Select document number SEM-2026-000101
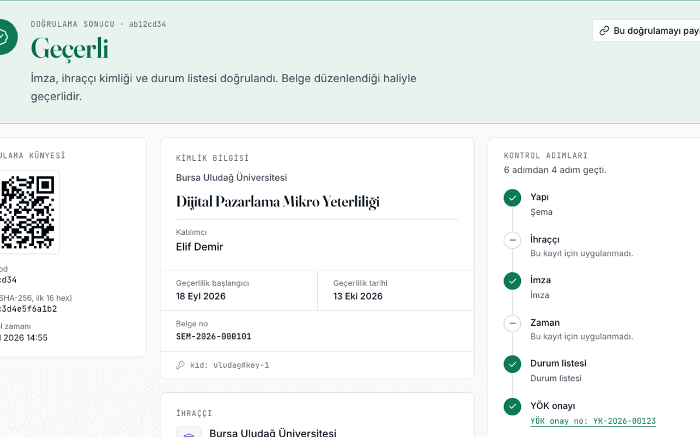Viewport: 700px width, 437px height. pyautogui.click(x=213, y=336)
